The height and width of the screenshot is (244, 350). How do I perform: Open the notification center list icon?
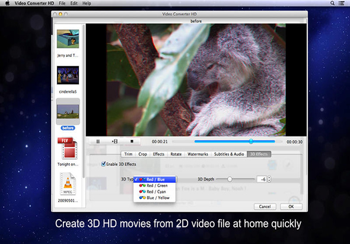341,3
